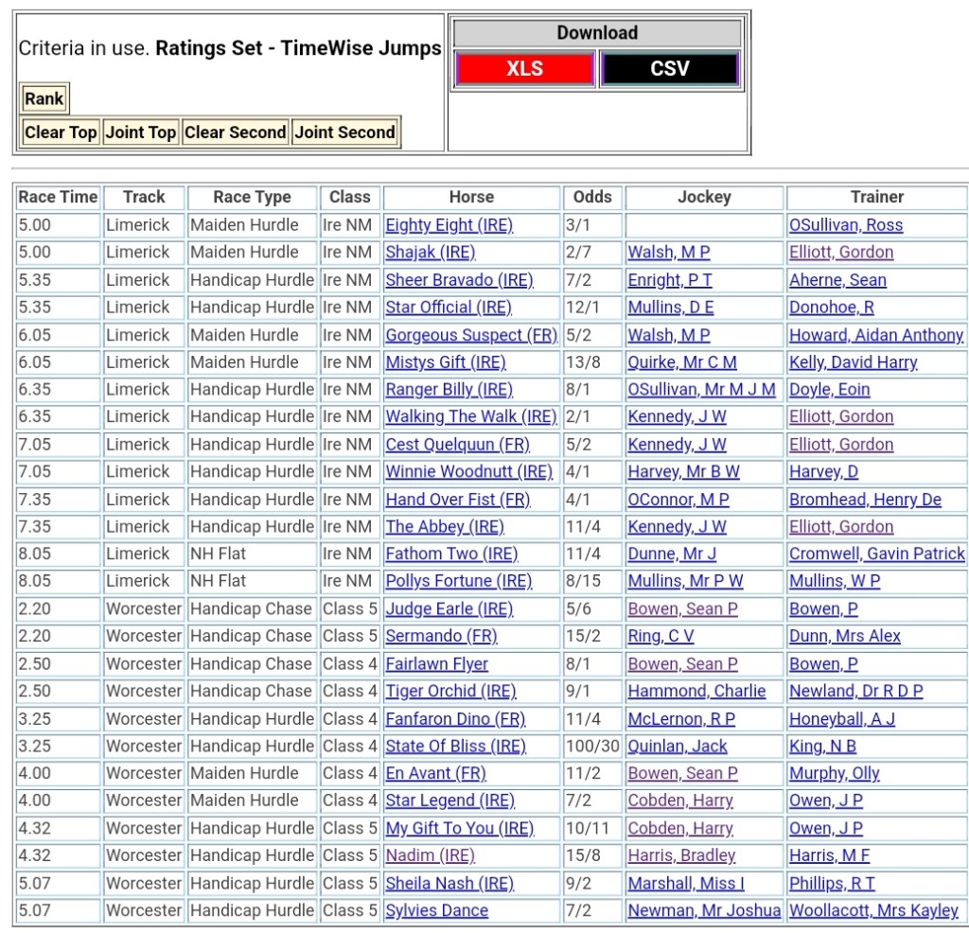Click the Horse column header
This screenshot has width=969, height=933.
tap(471, 197)
